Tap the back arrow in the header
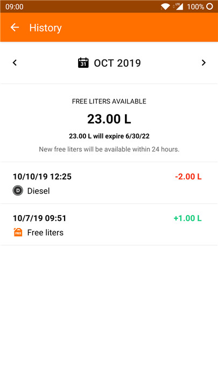 [x=15, y=27]
